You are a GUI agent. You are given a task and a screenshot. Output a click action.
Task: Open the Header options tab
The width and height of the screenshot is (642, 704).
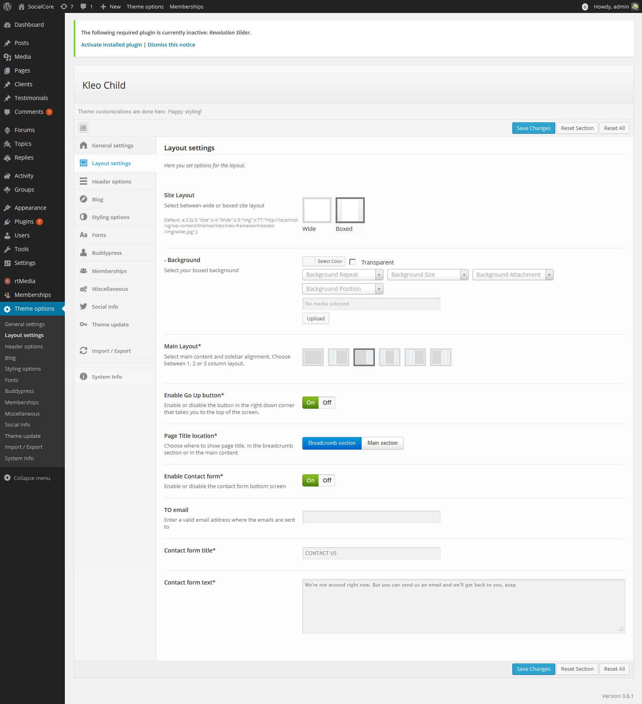[111, 181]
